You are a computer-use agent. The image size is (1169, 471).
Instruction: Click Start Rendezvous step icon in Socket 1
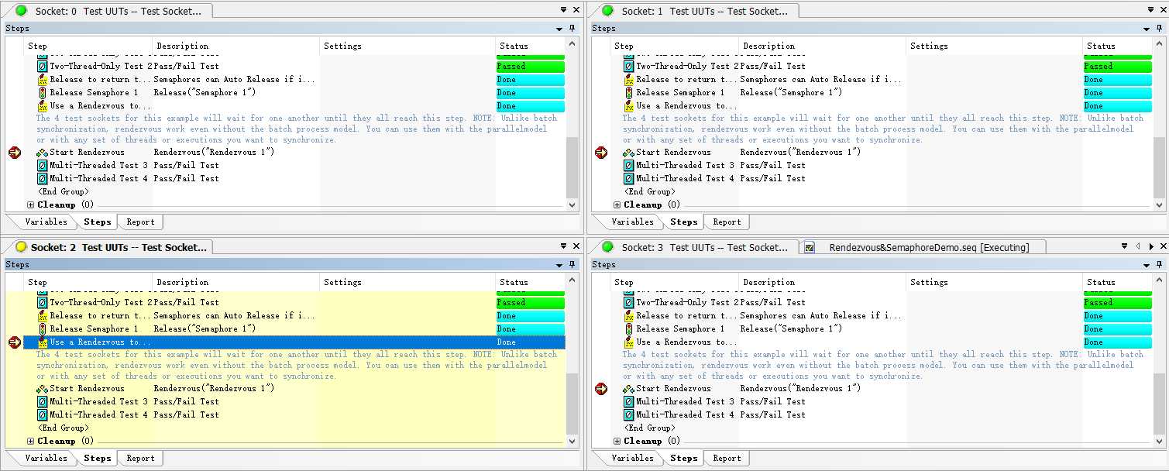click(629, 153)
